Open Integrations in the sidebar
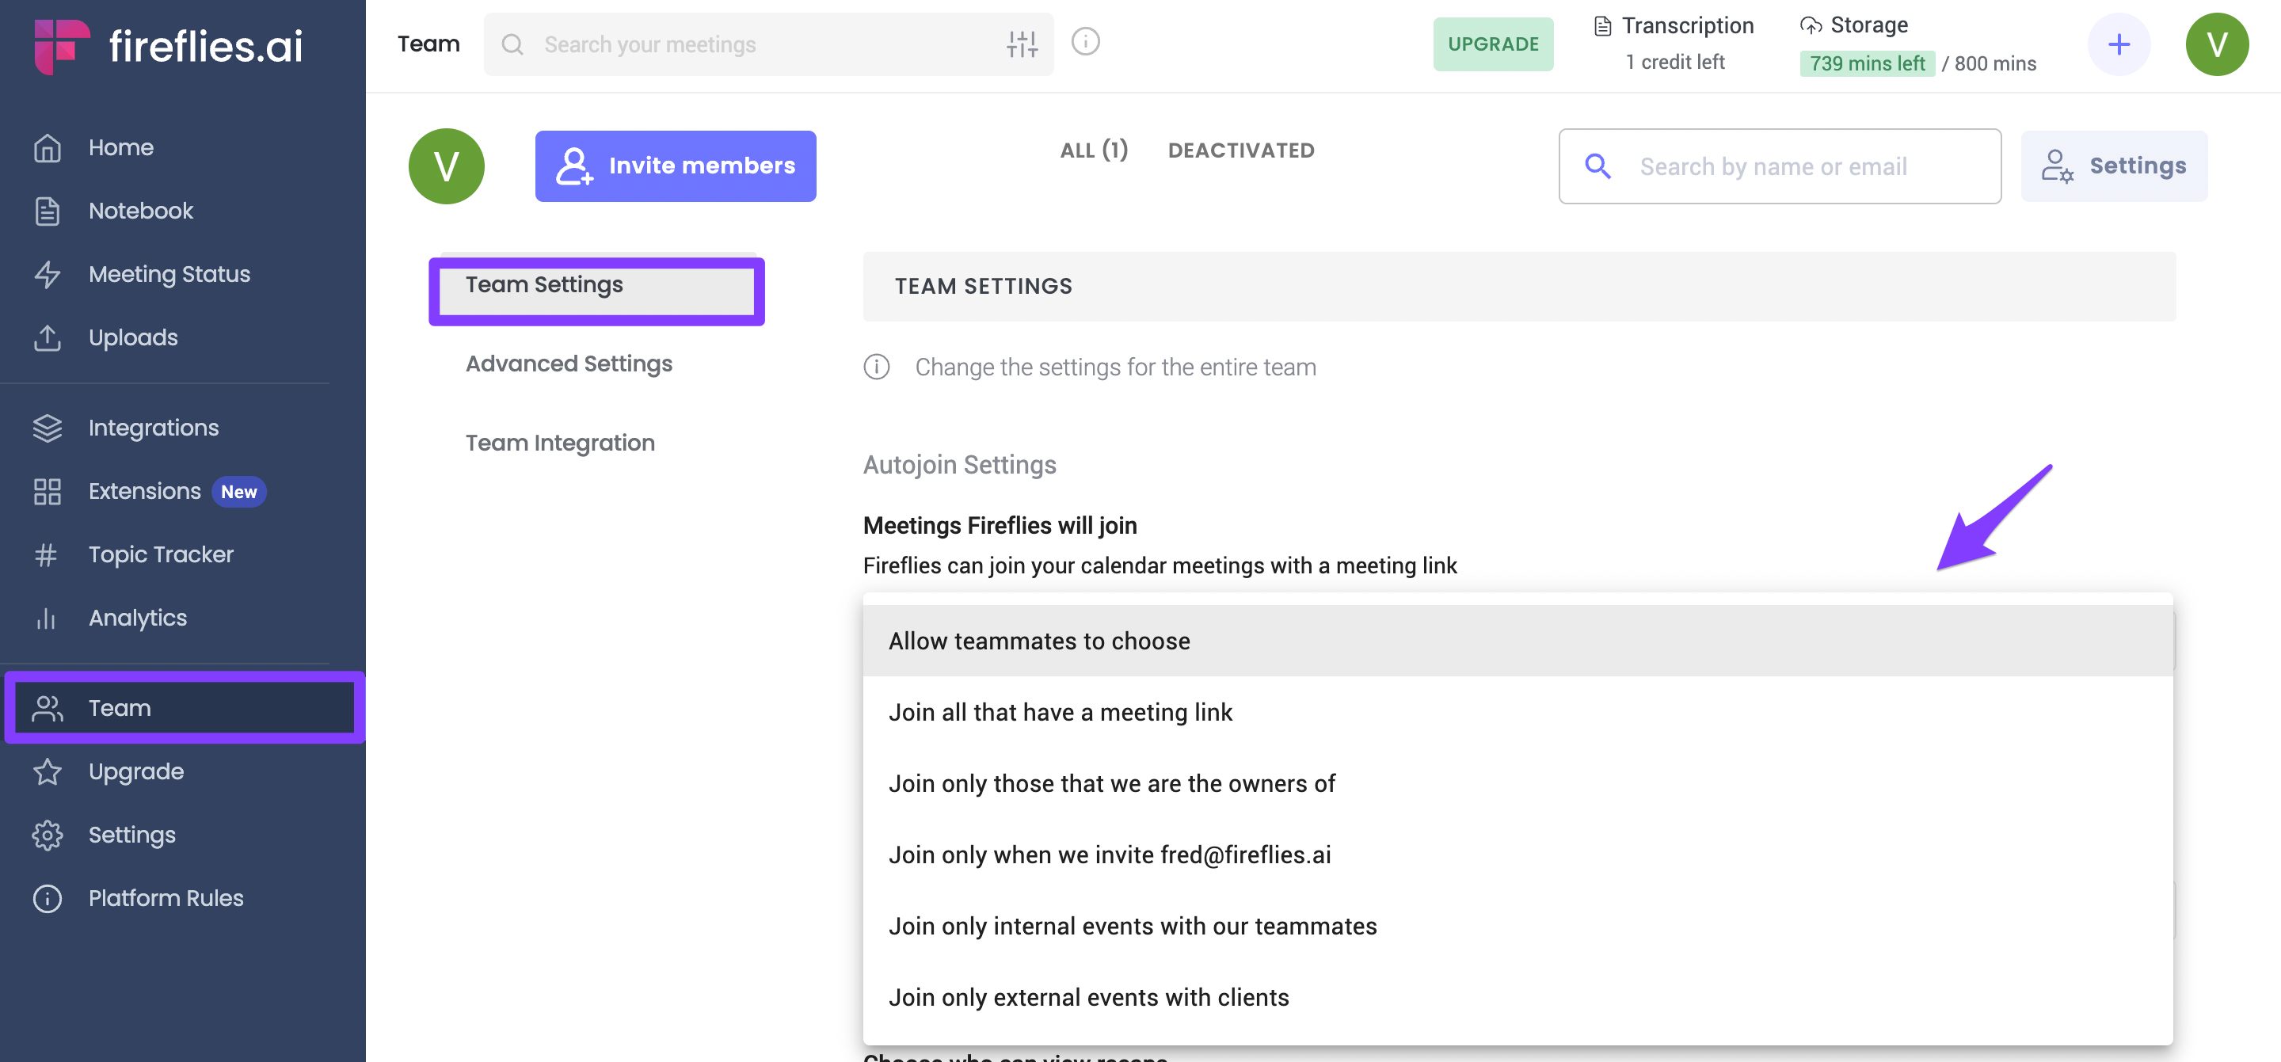Screen dimensions: 2281x1062 point(153,428)
